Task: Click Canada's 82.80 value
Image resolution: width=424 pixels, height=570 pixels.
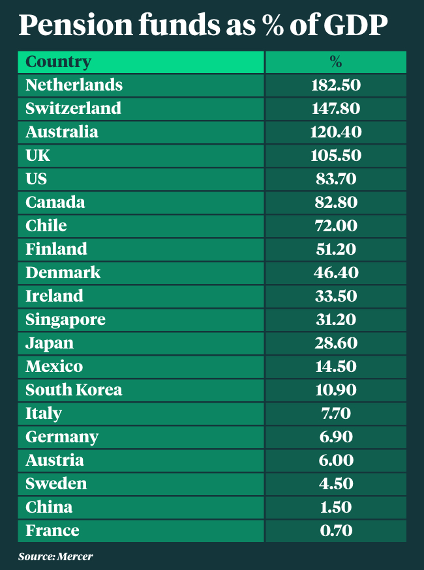Action: pos(335,202)
